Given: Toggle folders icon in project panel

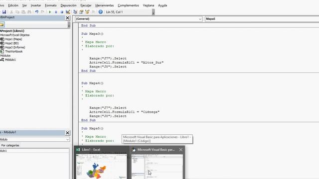Looking at the screenshot, I should click(x=2, y=24).
